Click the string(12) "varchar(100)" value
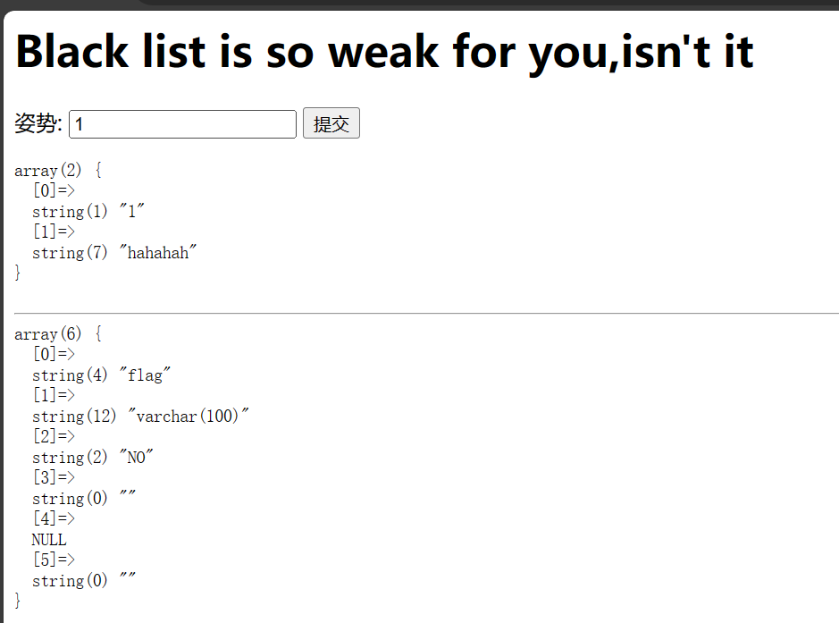 click(140, 417)
